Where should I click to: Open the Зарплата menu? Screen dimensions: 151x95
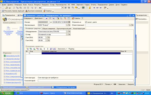80,5
